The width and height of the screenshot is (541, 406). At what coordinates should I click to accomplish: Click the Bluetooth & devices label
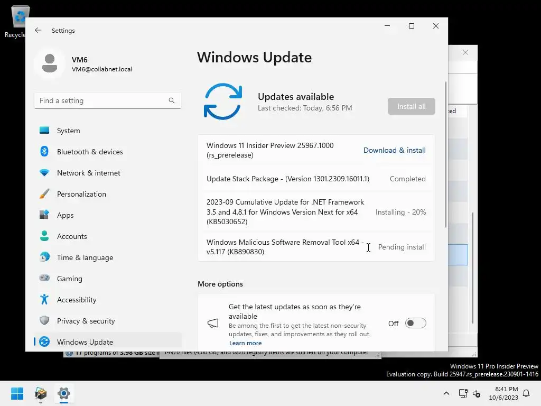click(x=90, y=152)
